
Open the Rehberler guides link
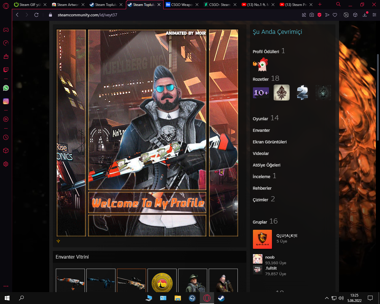pyautogui.click(x=262, y=188)
